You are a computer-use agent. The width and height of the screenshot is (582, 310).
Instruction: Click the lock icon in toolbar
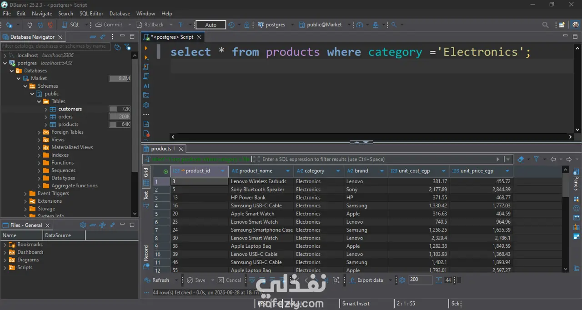247,25
